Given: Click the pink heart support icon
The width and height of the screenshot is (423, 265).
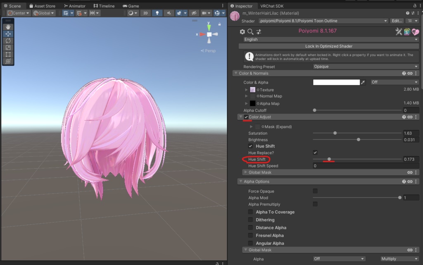Looking at the screenshot, I should (416, 32).
